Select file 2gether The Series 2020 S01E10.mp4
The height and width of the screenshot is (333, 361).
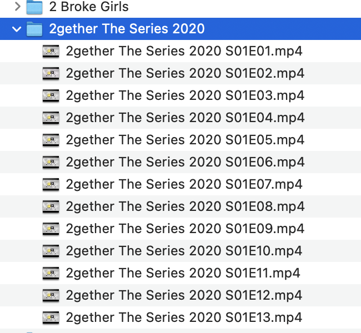point(183,251)
